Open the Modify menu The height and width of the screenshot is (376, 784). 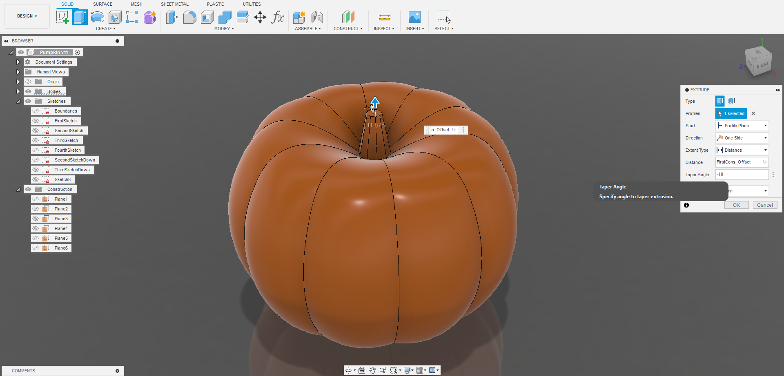point(224,29)
